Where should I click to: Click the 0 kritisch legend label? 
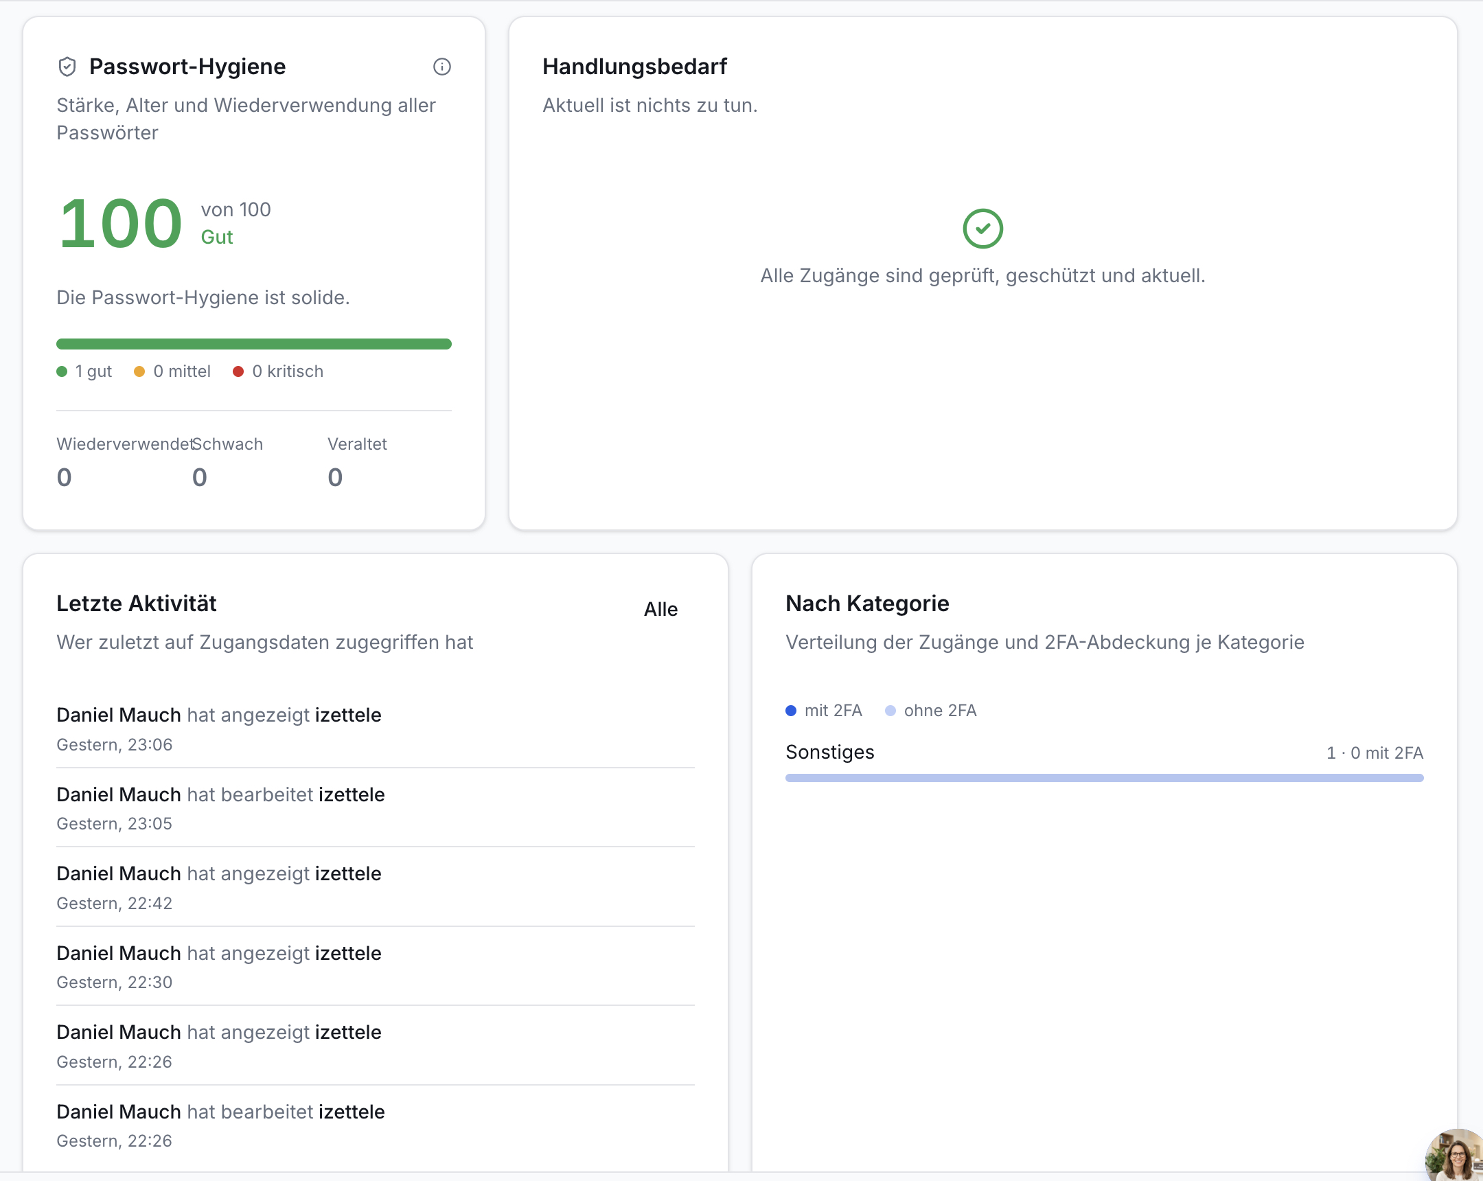point(288,371)
